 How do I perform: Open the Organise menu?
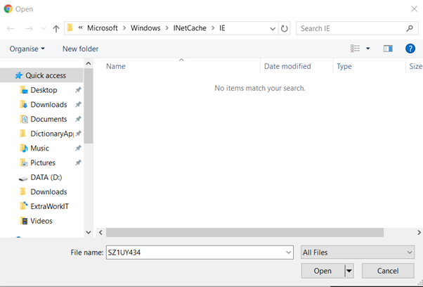[x=27, y=49]
